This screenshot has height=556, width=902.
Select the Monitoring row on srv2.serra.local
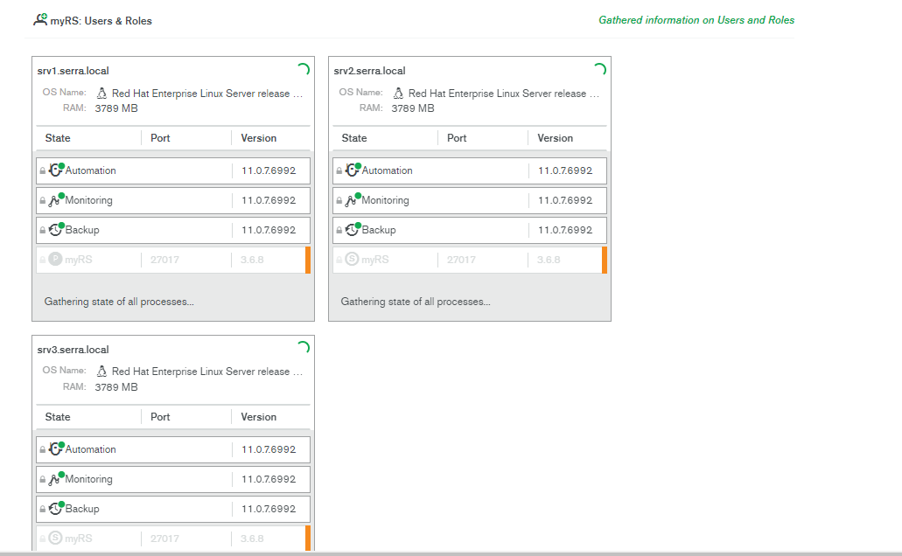(437, 200)
